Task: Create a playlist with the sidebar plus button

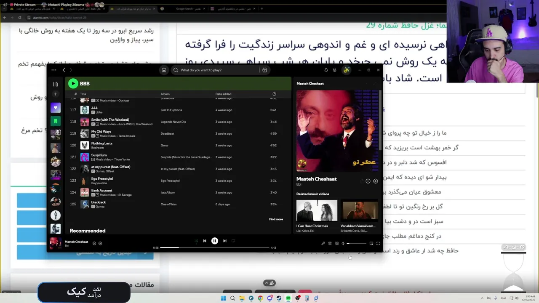Action: (55, 94)
